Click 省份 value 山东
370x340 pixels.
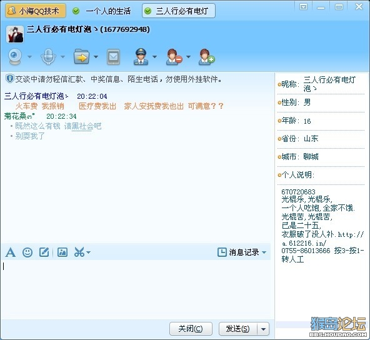311,139
